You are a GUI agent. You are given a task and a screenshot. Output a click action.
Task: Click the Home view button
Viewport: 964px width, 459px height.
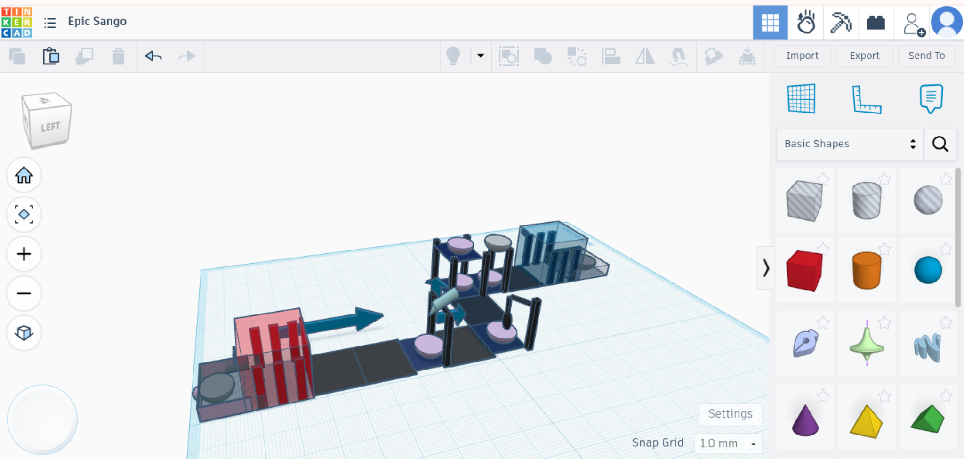[x=24, y=175]
